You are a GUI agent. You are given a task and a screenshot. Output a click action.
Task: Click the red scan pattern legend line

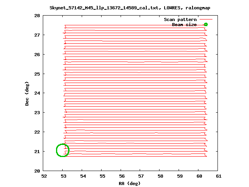206,19
